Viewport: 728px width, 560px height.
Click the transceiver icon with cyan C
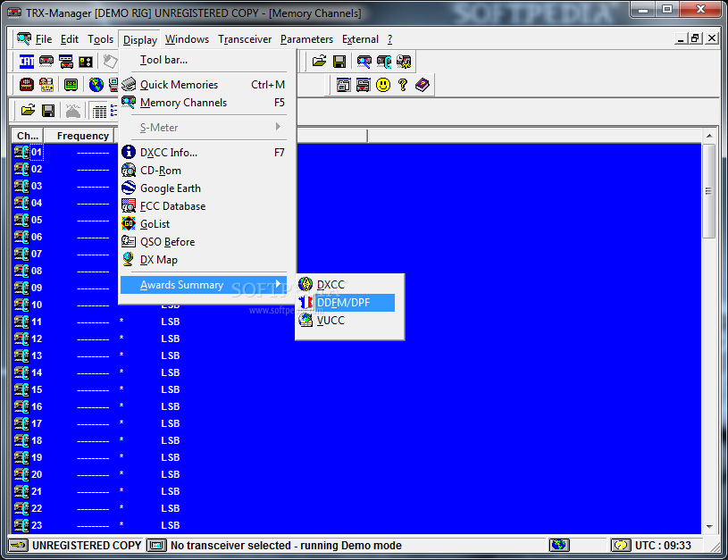[384, 62]
